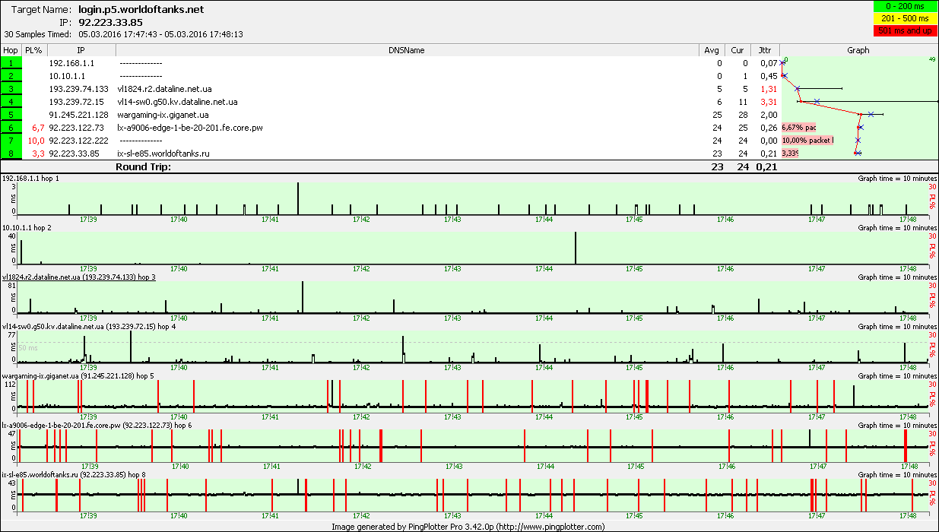Select hop number 5 cell
The width and height of the screenshot is (939, 532).
point(11,115)
